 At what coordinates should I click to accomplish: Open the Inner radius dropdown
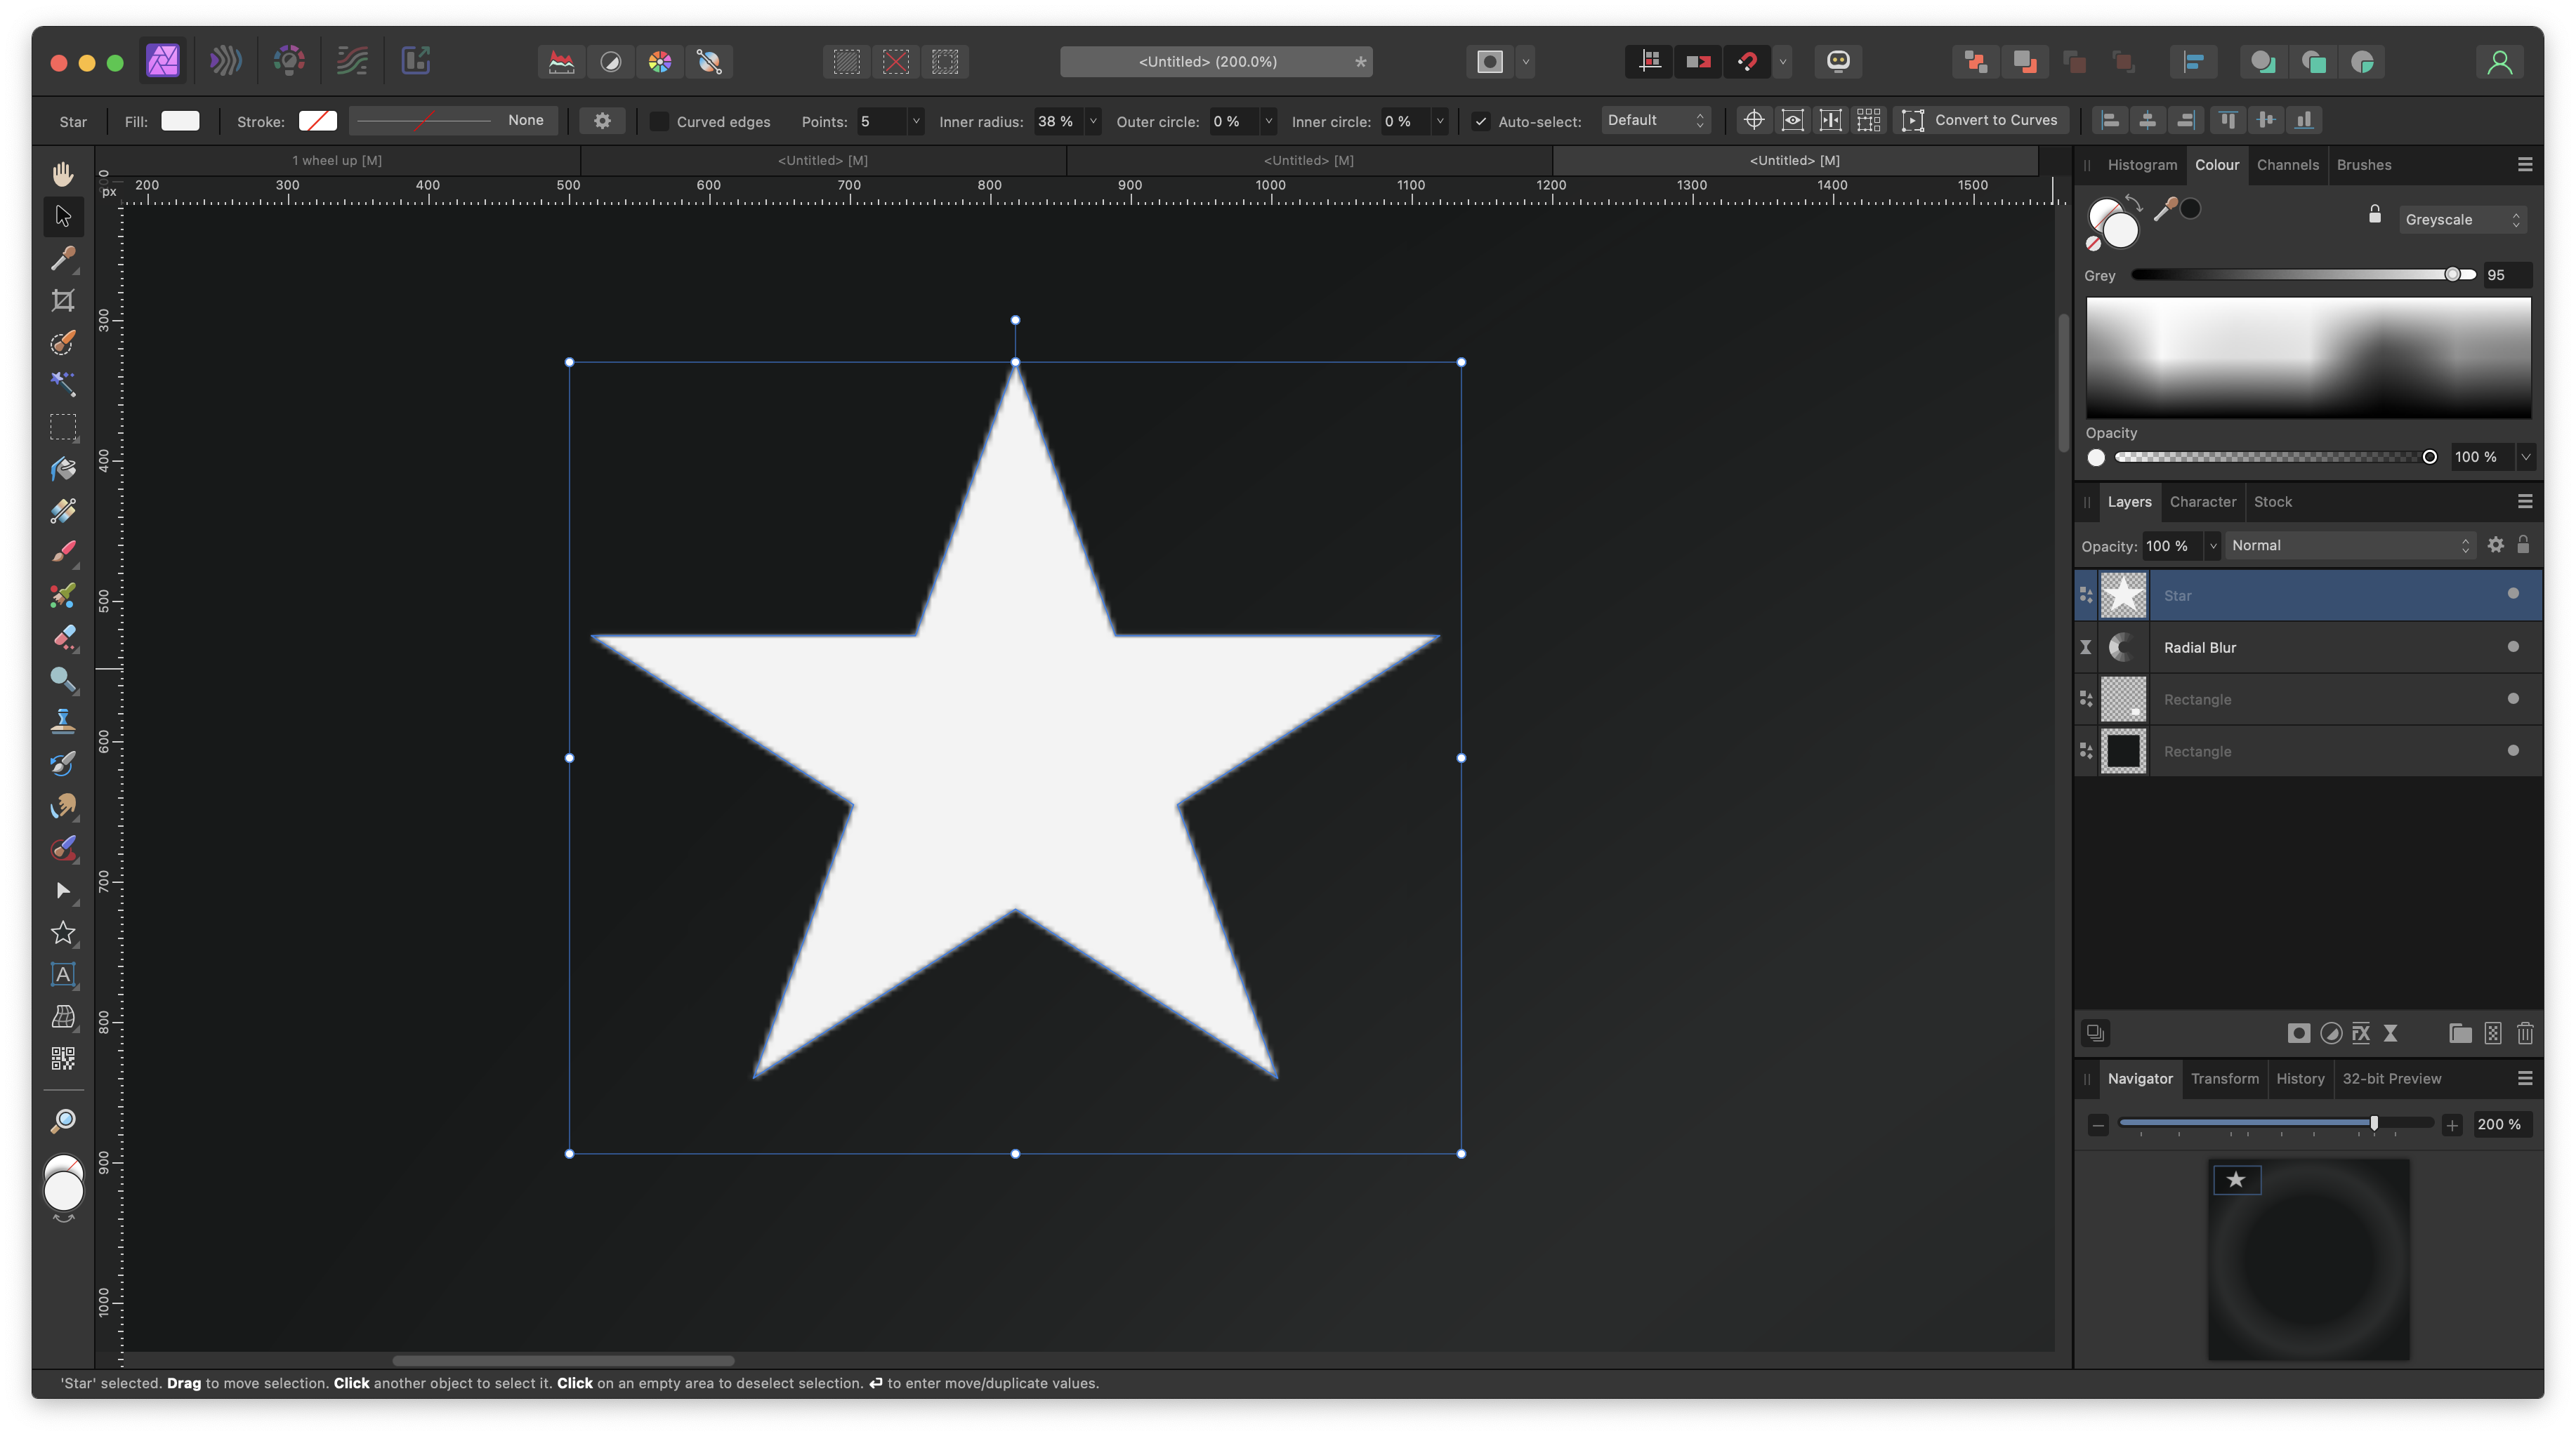[x=1093, y=121]
